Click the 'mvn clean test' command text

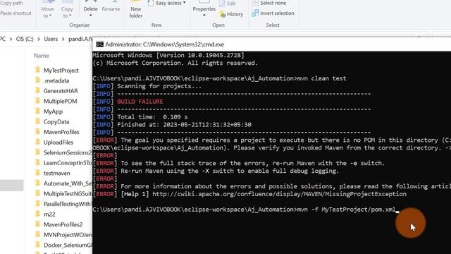click(x=321, y=78)
